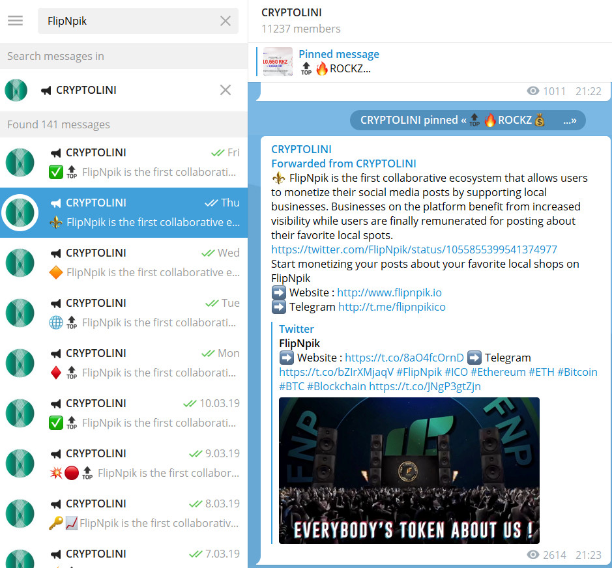Click the 1011 views eye icon

[532, 91]
